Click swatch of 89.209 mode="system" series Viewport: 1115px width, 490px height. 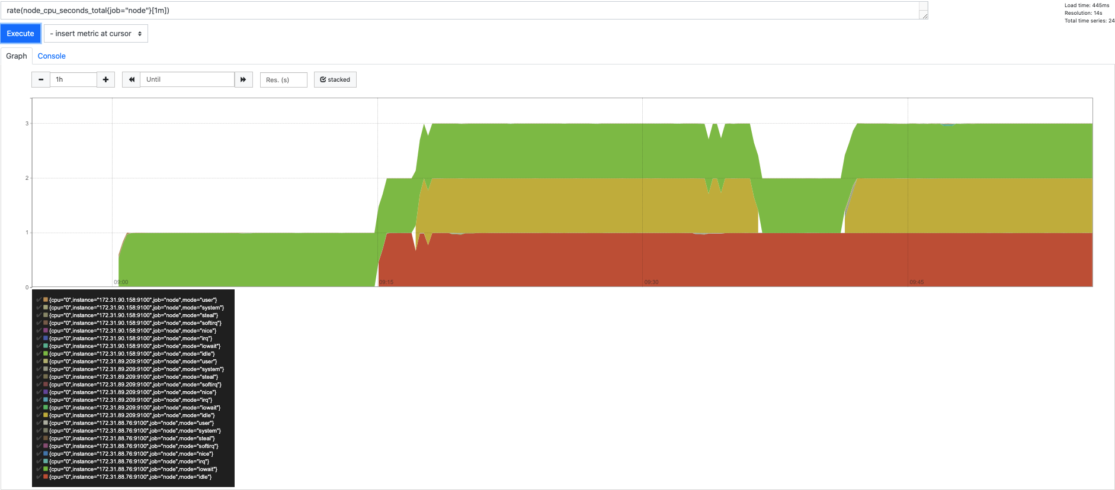46,369
